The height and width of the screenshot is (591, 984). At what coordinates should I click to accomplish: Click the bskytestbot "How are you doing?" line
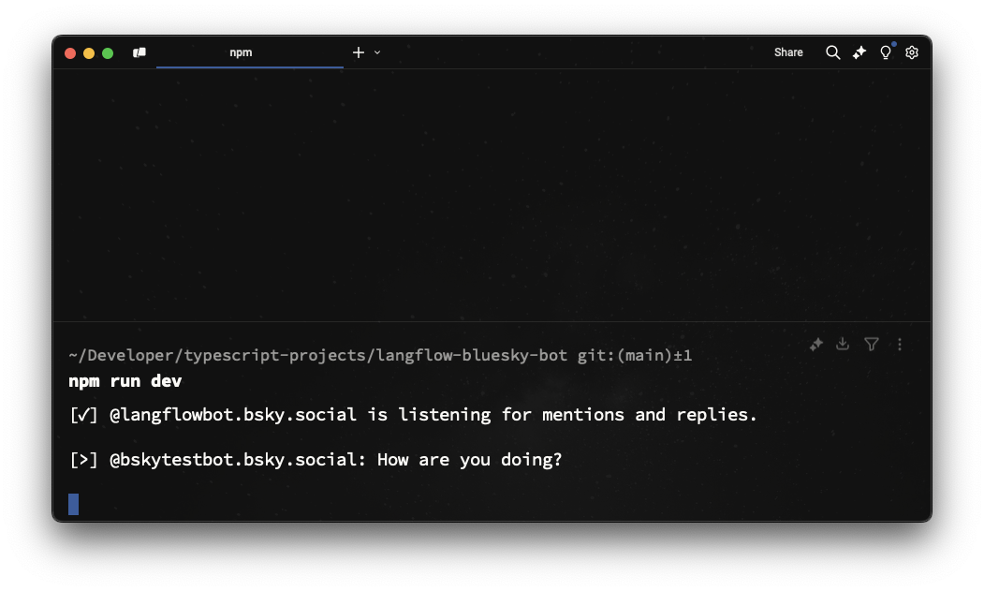click(x=316, y=460)
